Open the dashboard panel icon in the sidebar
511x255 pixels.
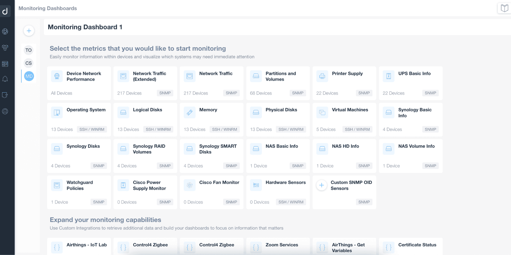[x=5, y=64]
